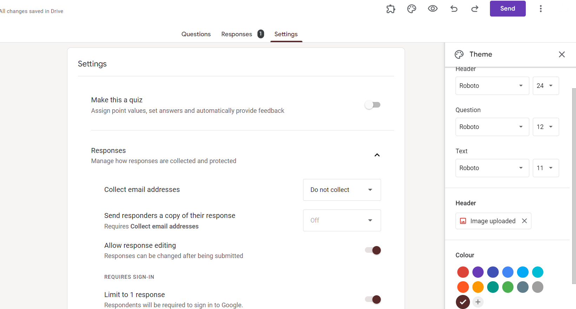Screen dimensions: 576x309
Task: Open the Header font size 24 dropdown
Action: 545,86
